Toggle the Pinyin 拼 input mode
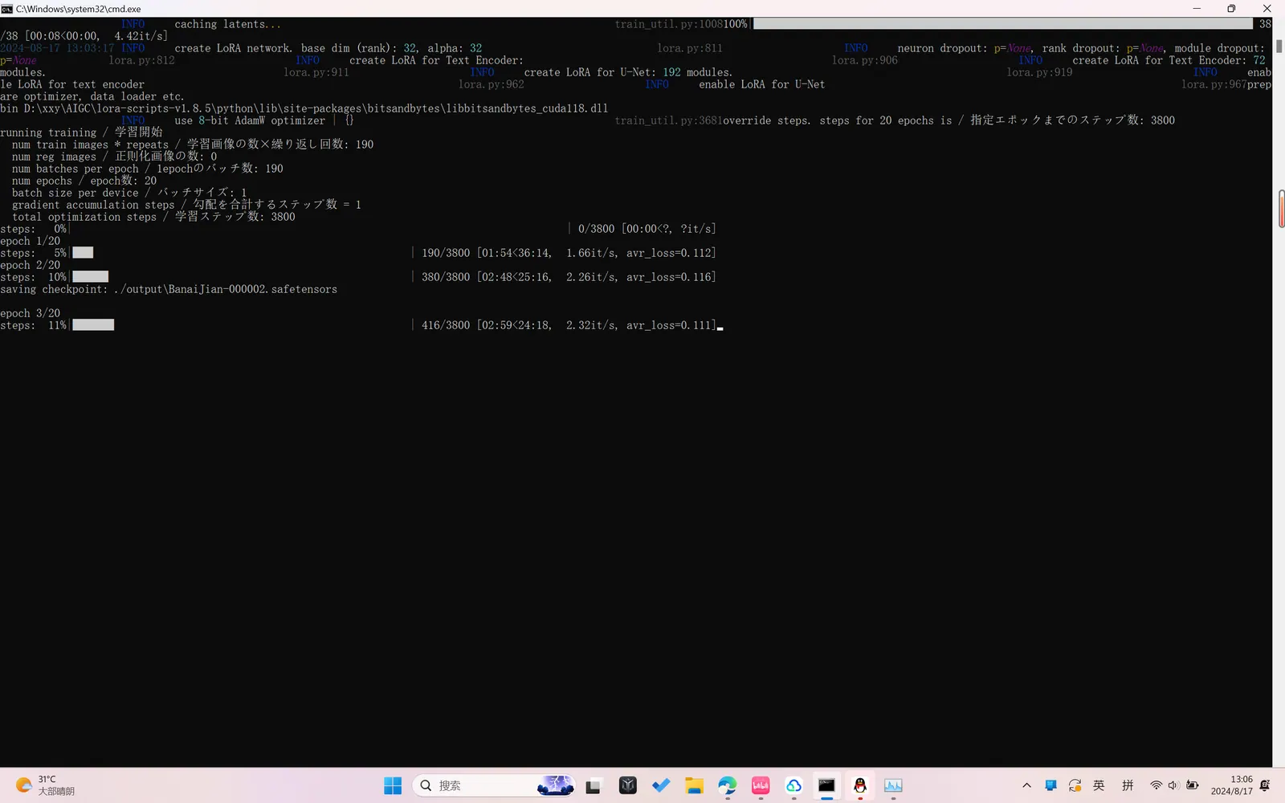This screenshot has width=1285, height=803. click(x=1128, y=785)
